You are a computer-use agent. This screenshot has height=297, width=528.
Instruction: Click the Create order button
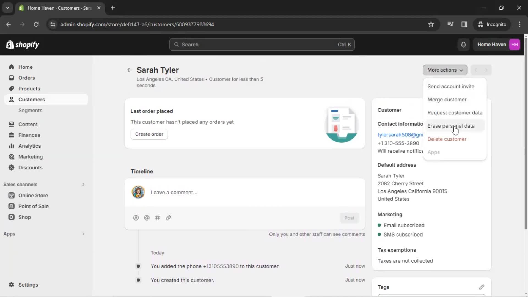pyautogui.click(x=149, y=134)
